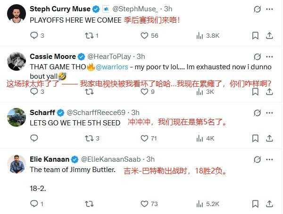Toggle like on Cassie Moore's tweet
Screen dimensions: 283x214
point(144,91)
